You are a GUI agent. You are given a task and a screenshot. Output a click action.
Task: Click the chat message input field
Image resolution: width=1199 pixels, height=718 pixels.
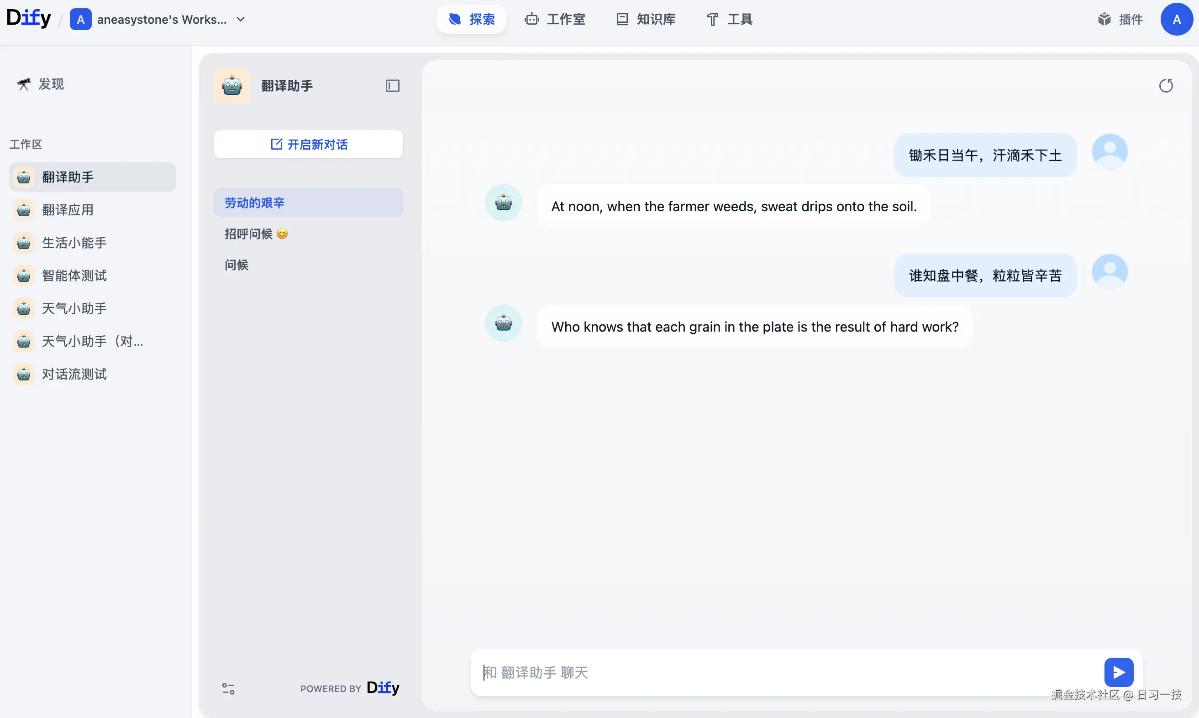[x=784, y=672]
